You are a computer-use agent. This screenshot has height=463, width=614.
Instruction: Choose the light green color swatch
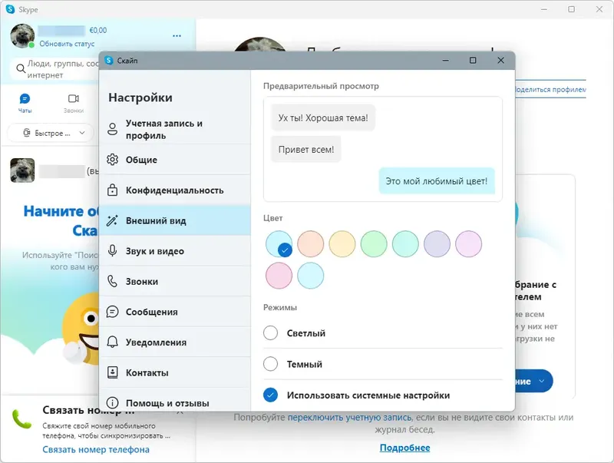[374, 243]
